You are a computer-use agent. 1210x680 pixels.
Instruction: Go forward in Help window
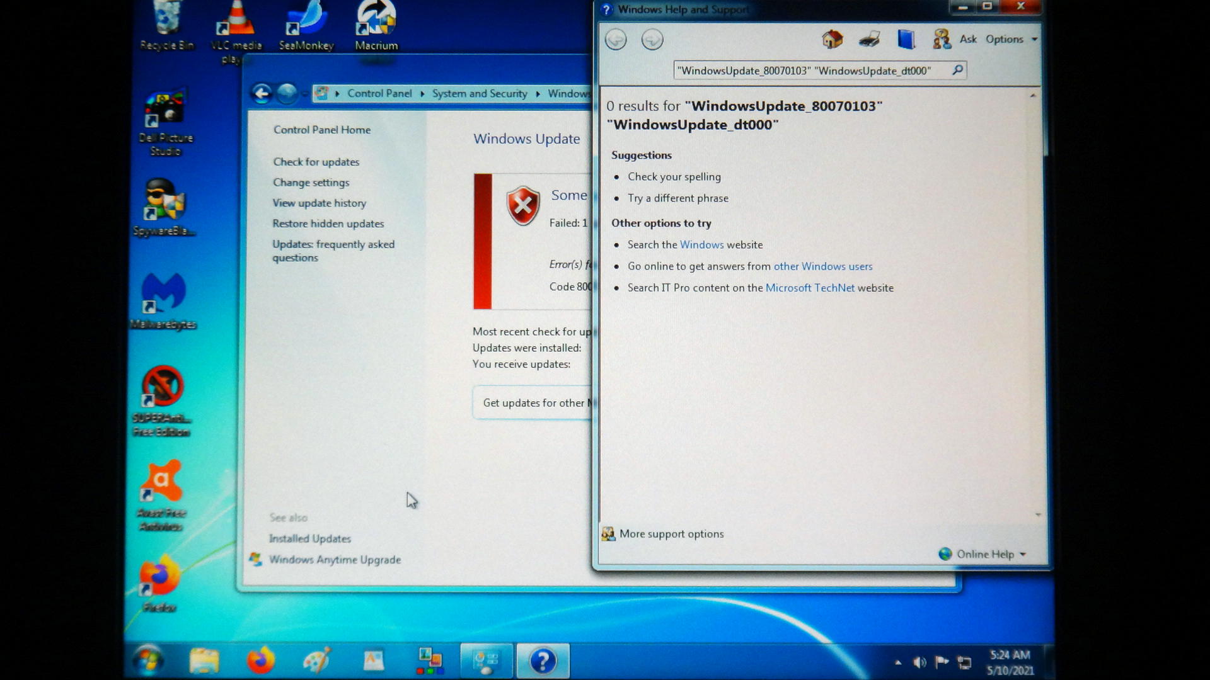(x=652, y=40)
